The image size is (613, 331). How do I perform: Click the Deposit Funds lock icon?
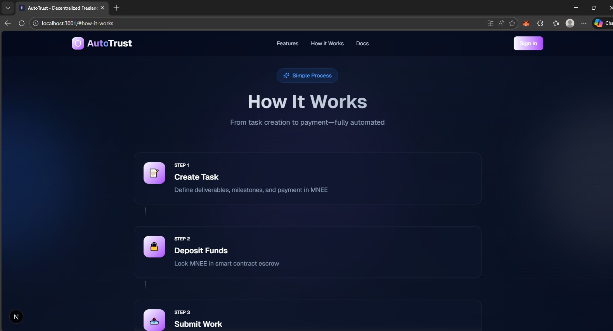click(154, 247)
